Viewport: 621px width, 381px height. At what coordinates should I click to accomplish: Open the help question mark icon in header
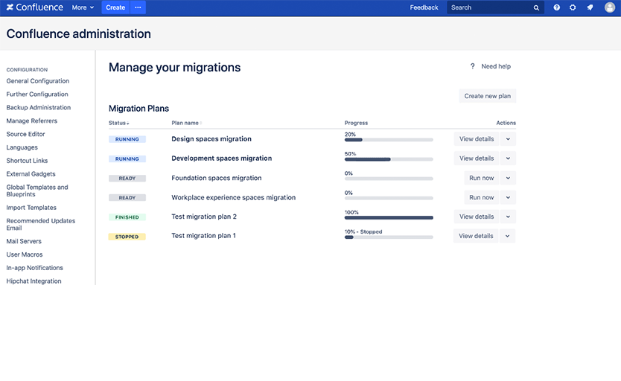point(556,7)
